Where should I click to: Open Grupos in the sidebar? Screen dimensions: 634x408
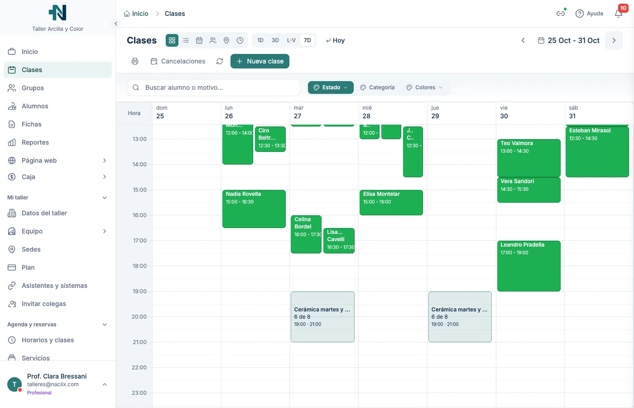pyautogui.click(x=58, y=88)
